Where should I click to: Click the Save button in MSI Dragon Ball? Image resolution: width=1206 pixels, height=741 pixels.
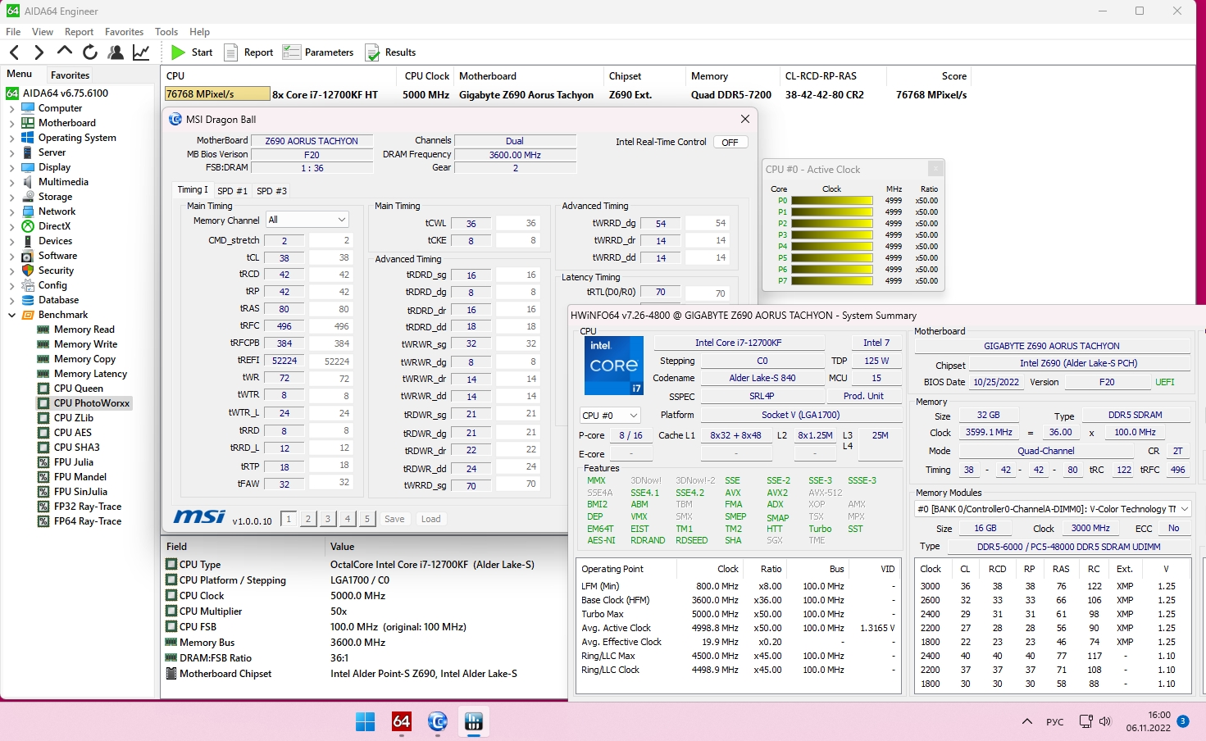(x=394, y=519)
